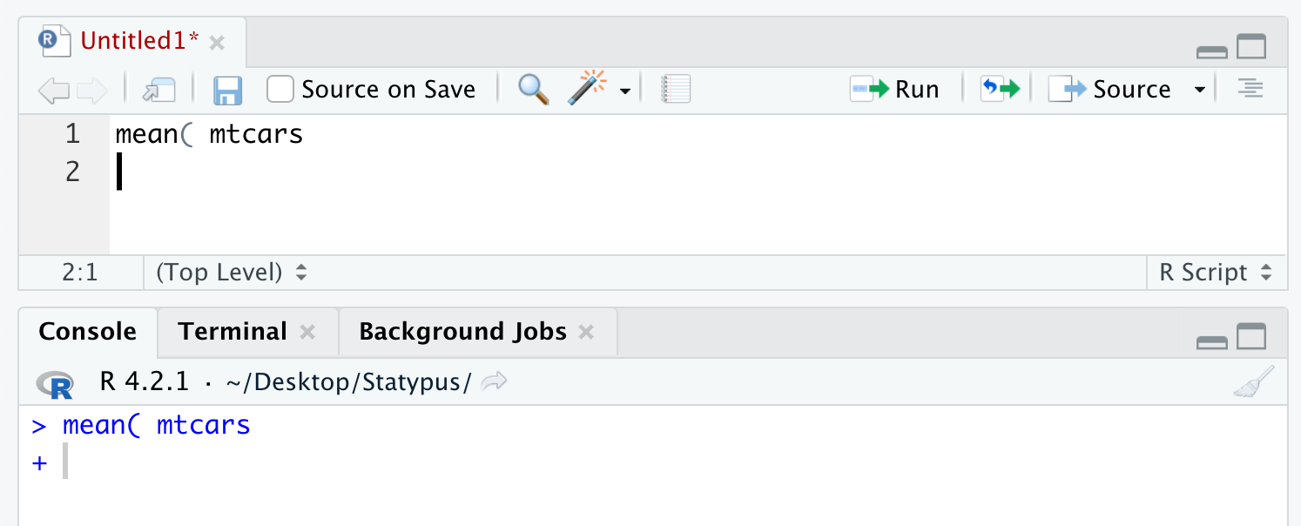This screenshot has height=526, width=1301.
Task: Expand the code tools wand dropdown arrow
Action: [x=624, y=91]
